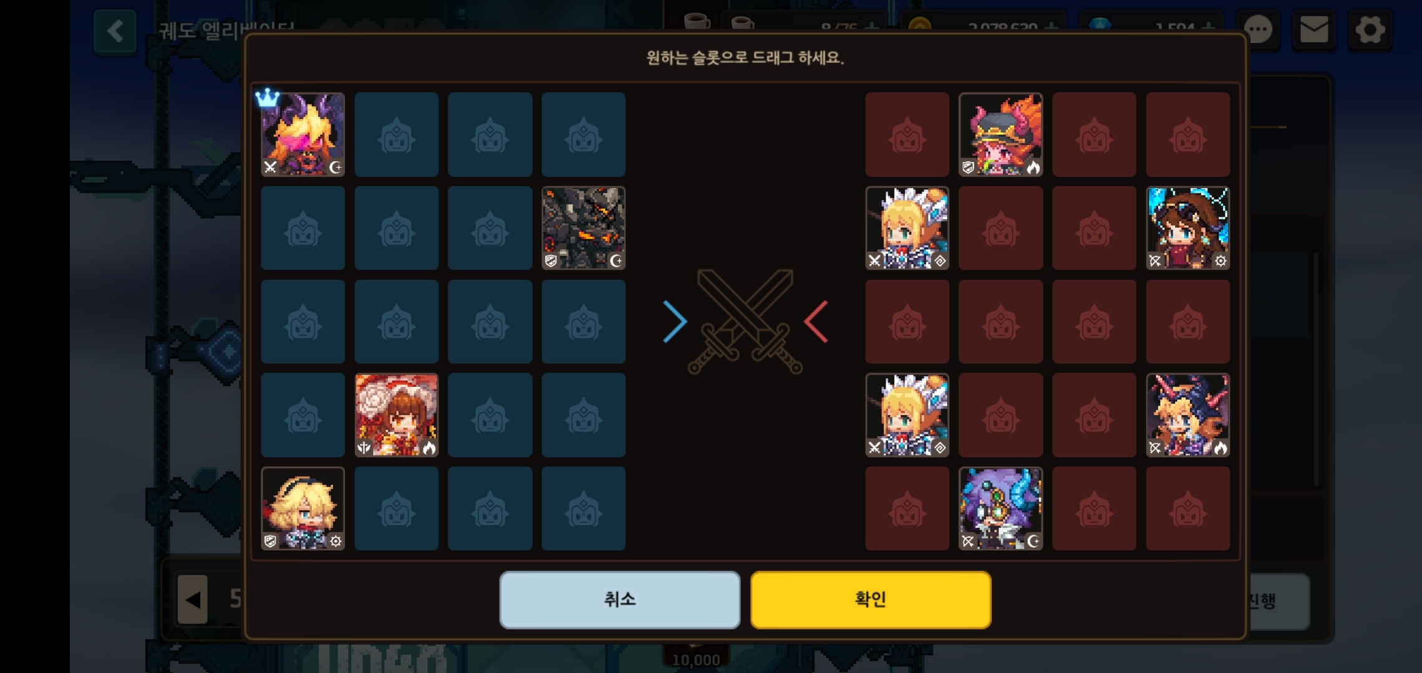
Task: Go back with the green arrow button
Action: pyautogui.click(x=115, y=31)
